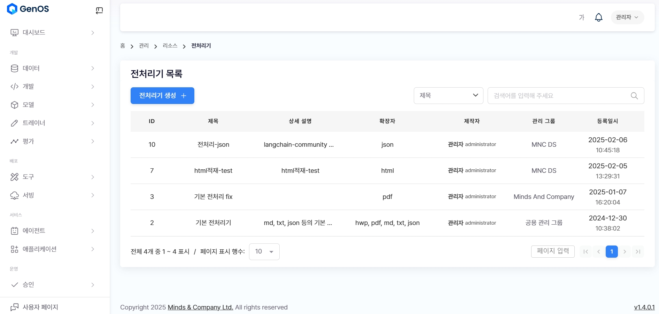Click the GenOS logo
This screenshot has width=659, height=314.
click(x=28, y=9)
